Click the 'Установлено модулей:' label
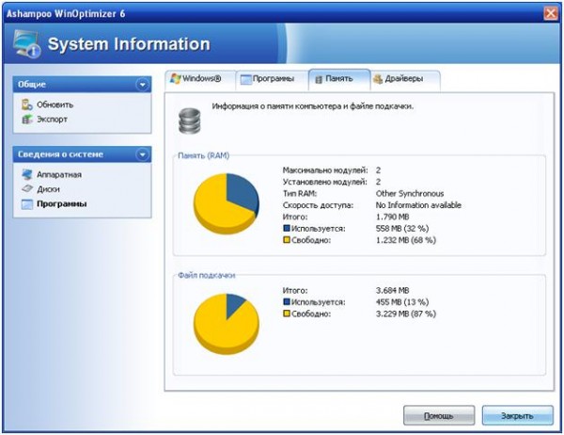 click(x=325, y=182)
